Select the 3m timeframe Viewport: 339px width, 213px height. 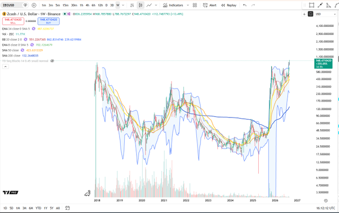pyautogui.click(x=51, y=5)
